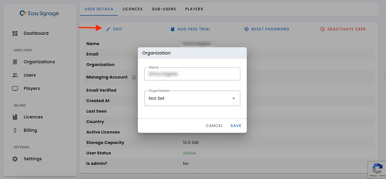Click the dropdown arrow beside Not Set
Image resolution: width=386 pixels, height=179 pixels.
(x=234, y=98)
